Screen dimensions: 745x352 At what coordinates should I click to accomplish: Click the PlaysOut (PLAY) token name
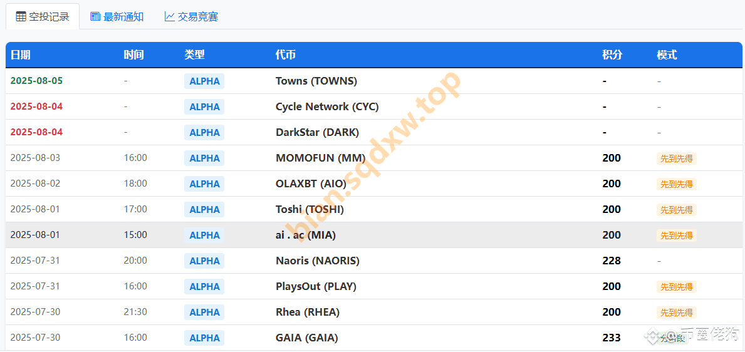(x=316, y=286)
